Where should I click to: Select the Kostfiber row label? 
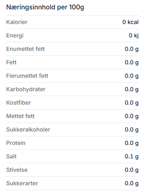[x=18, y=103]
